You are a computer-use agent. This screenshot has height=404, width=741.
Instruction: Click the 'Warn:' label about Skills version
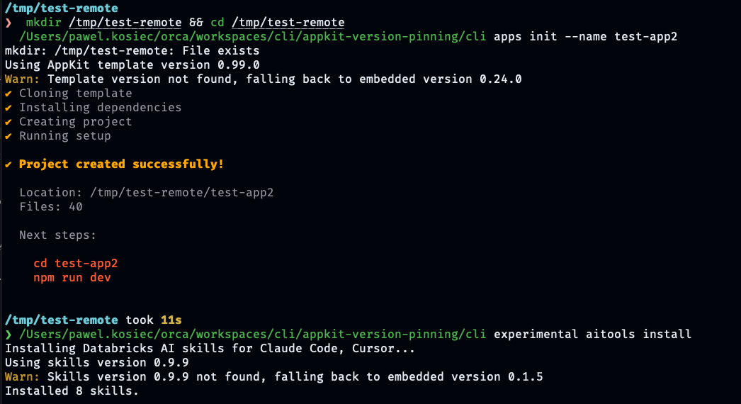coord(22,377)
